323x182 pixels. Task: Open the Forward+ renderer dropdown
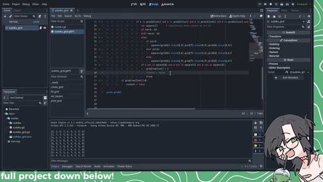[304, 4]
